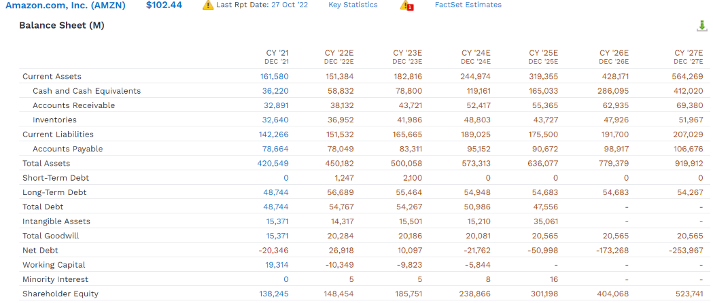Select the CY '22E column header
This screenshot has width=713, height=303.
(339, 56)
